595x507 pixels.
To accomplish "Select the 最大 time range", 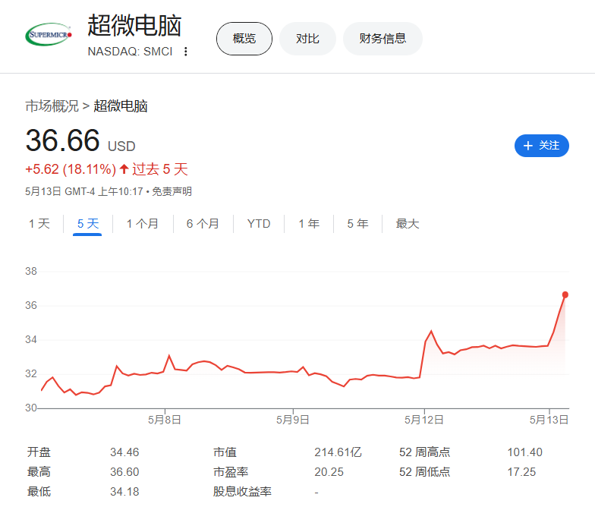I will [x=407, y=223].
